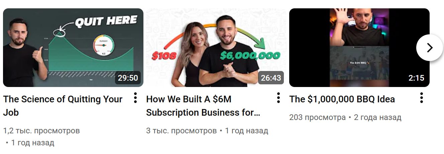Click the next arrow to show more videos
Screen dimensions: 444x154
point(430,48)
